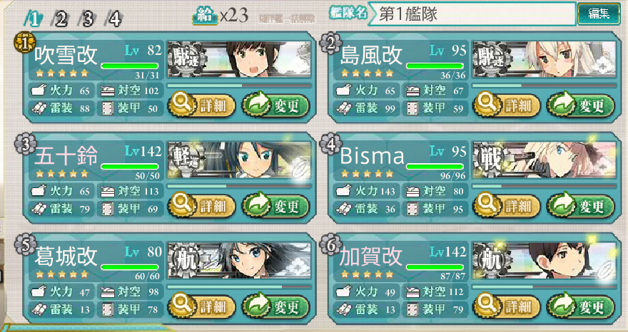Open 詳細 details for 葛城改
The height and width of the screenshot is (332, 628).
[x=202, y=306]
